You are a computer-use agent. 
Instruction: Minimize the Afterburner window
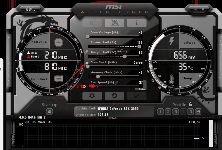pos(196,10)
